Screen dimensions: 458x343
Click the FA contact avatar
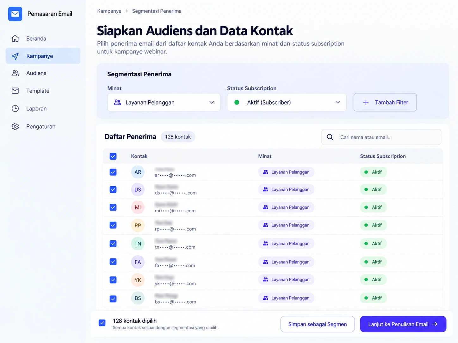[x=138, y=262]
